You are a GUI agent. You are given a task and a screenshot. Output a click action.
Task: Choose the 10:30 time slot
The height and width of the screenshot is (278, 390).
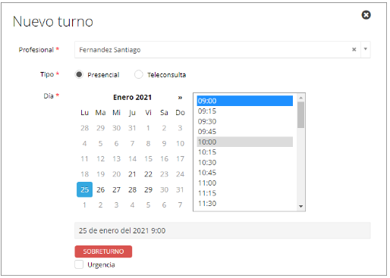point(245,162)
